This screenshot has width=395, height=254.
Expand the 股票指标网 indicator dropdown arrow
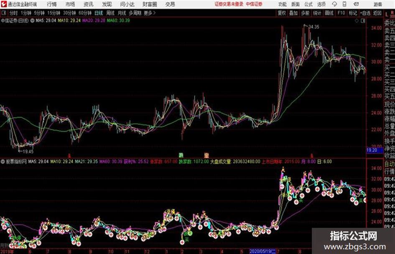tap(3, 161)
